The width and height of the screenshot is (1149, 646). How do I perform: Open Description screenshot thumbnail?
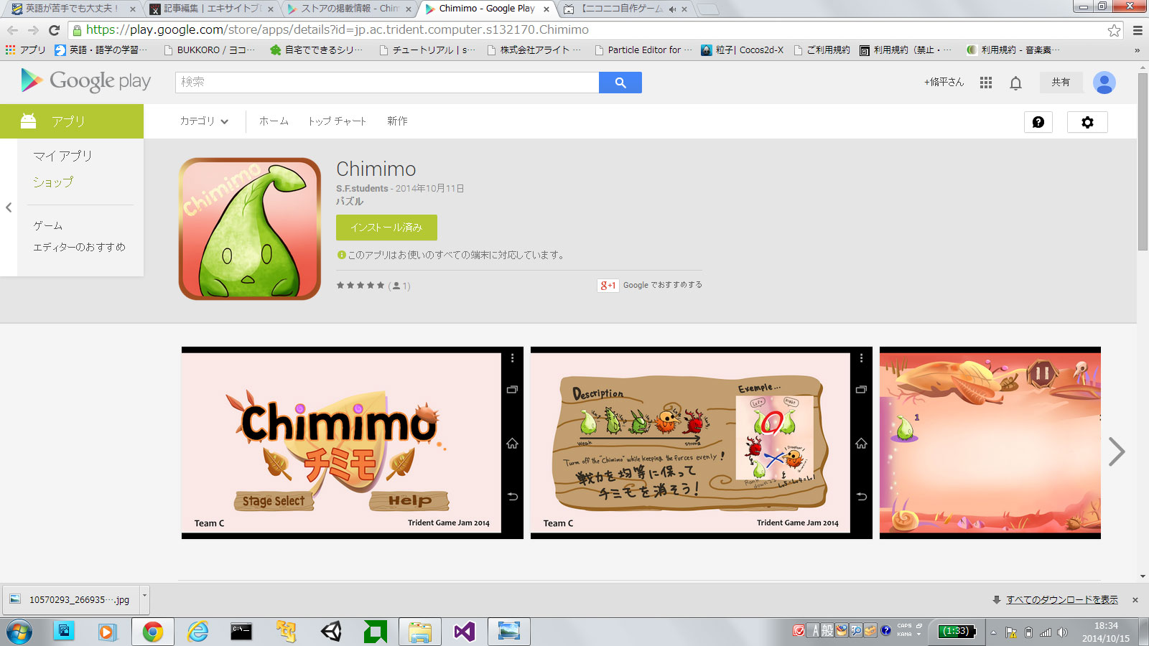pyautogui.click(x=702, y=443)
